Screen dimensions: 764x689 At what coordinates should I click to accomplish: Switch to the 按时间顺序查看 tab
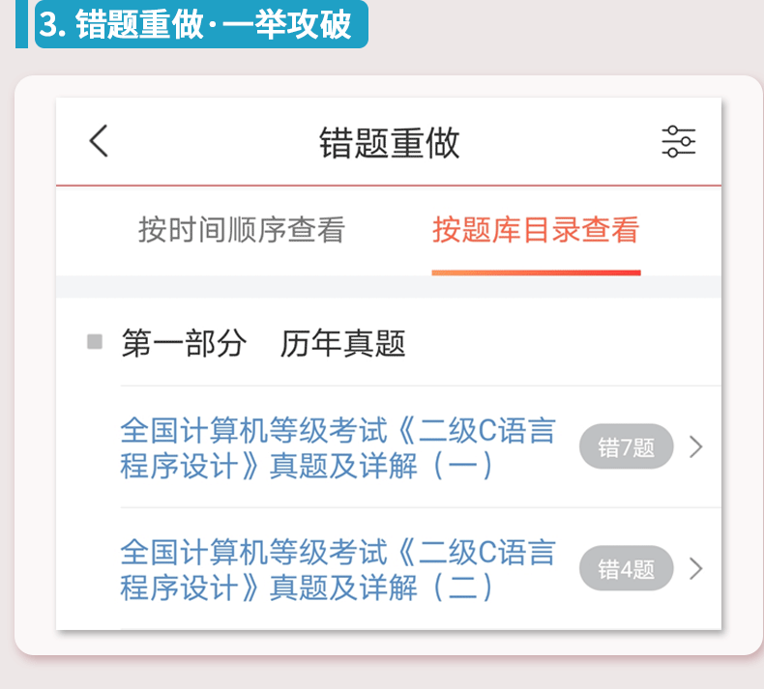241,231
